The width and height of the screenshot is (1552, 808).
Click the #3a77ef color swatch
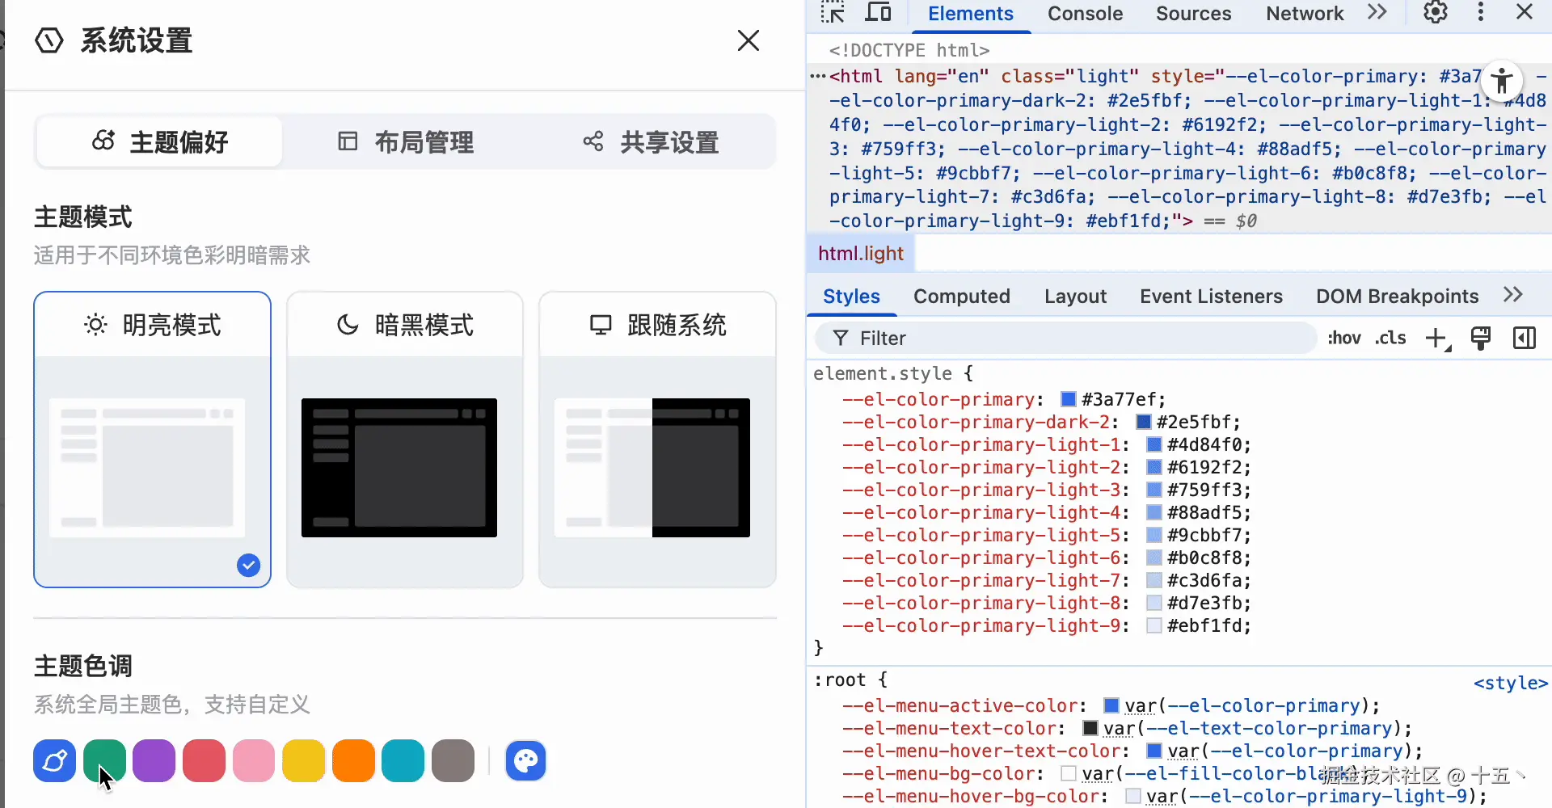tap(1068, 398)
